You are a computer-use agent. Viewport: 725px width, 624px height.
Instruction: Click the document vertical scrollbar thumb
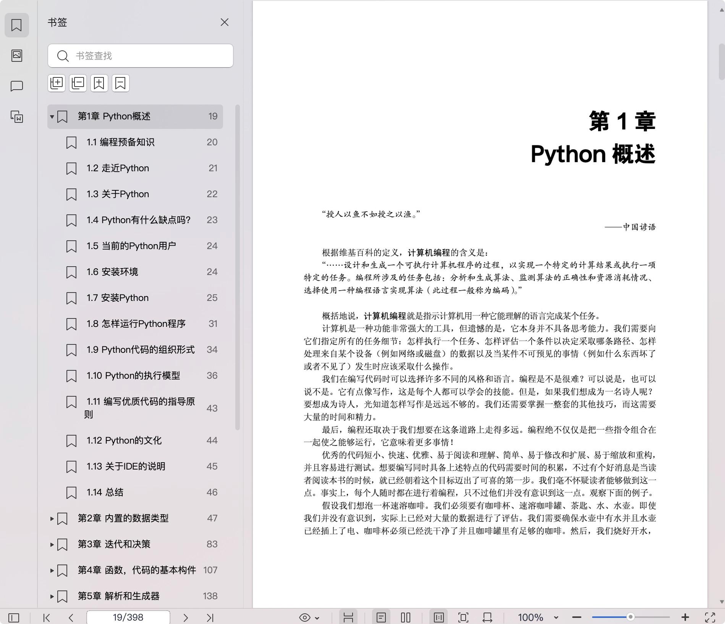[x=721, y=61]
